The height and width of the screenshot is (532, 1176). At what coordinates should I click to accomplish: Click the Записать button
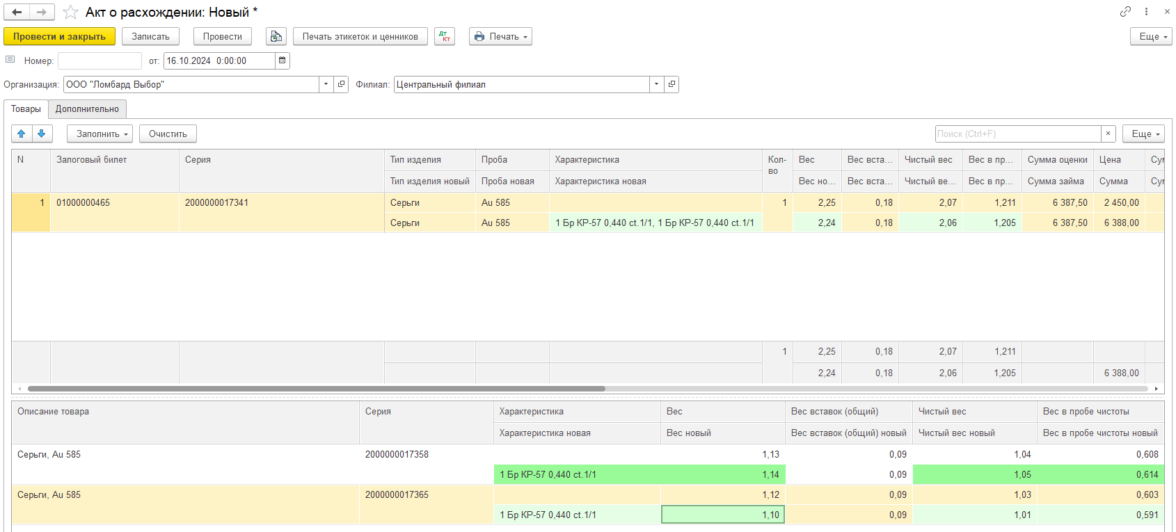pyautogui.click(x=150, y=37)
